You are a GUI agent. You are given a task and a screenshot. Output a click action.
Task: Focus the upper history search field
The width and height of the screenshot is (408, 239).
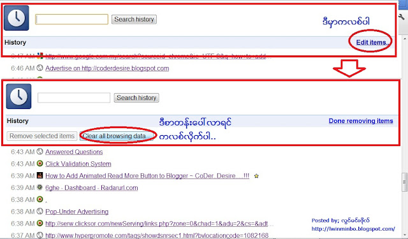point(72,19)
